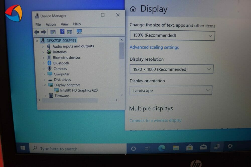Click the Cameras webcam icon
Viewport: 251px width, 167px height.
pos(50,69)
